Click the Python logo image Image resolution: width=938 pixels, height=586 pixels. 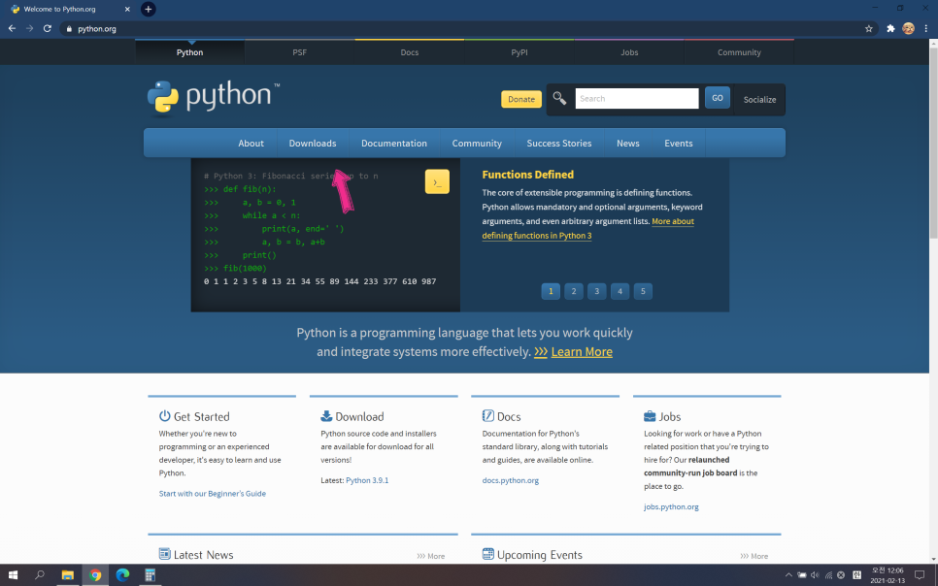pos(214,97)
